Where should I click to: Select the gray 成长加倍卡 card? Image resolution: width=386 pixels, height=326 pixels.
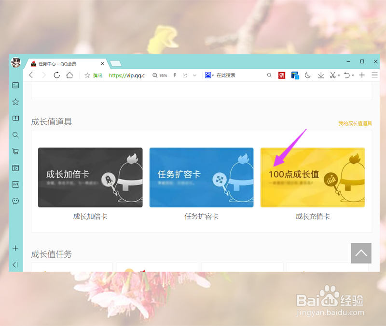90,178
